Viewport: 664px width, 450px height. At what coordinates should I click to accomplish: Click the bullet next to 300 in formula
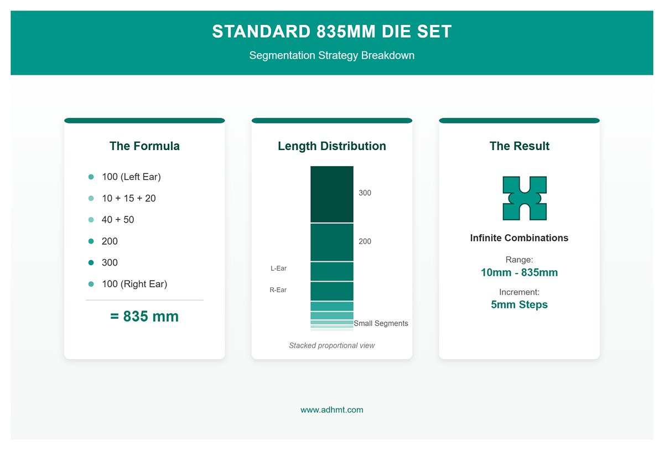(91, 262)
